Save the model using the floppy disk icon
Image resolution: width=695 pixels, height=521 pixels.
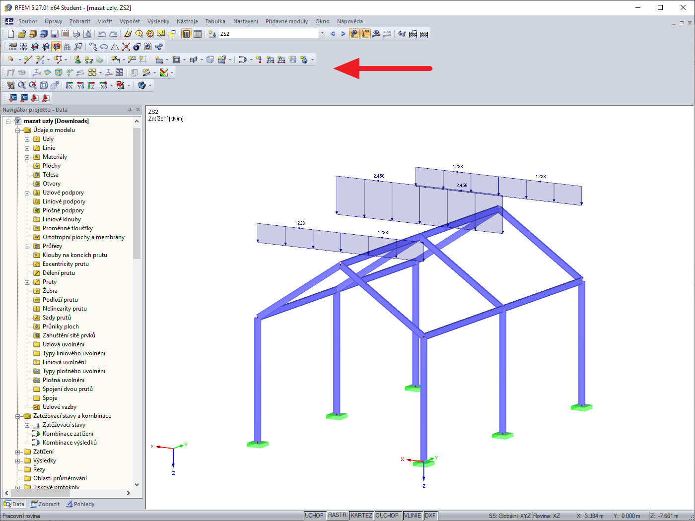[55, 34]
